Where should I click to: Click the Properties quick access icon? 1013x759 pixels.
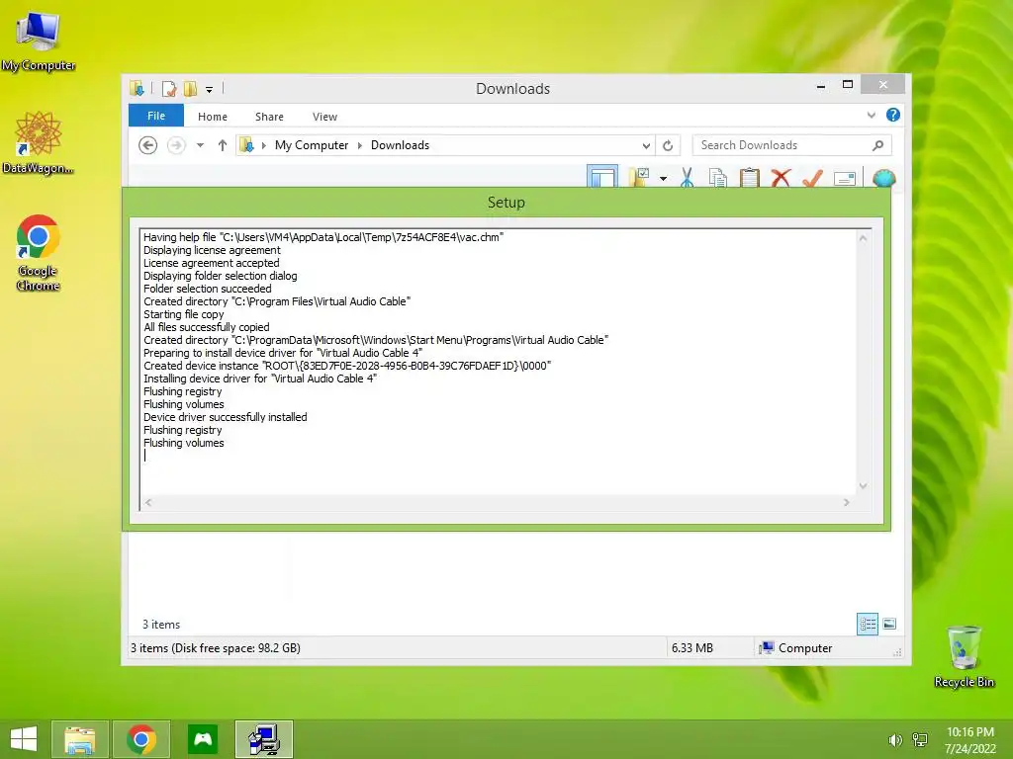pos(169,88)
